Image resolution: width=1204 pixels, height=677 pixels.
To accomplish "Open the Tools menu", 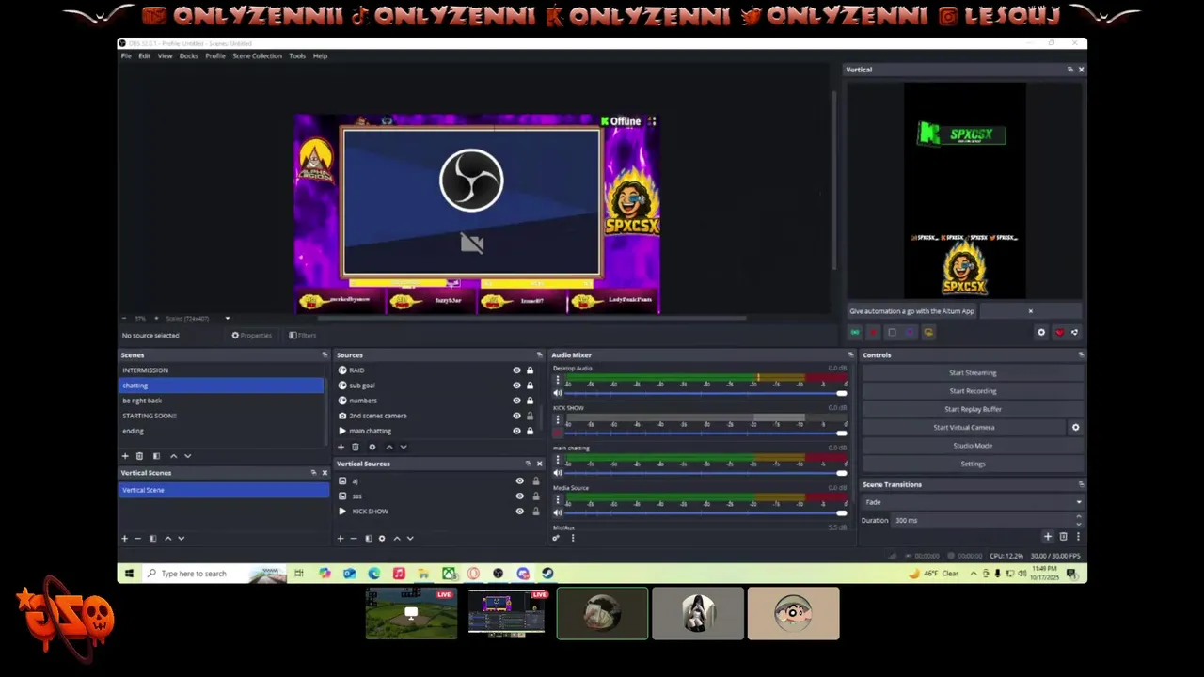I will coord(297,56).
